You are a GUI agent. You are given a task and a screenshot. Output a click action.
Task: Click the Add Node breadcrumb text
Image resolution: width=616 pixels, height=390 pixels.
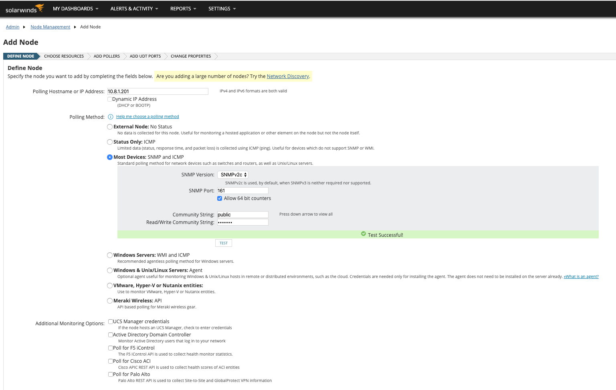click(x=91, y=27)
